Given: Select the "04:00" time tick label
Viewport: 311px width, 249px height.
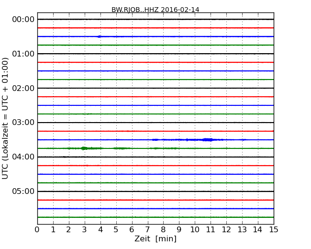Looking at the screenshot, I should pos(23,157).
